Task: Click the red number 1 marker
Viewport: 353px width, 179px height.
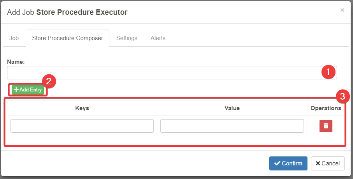Action: tap(328, 72)
